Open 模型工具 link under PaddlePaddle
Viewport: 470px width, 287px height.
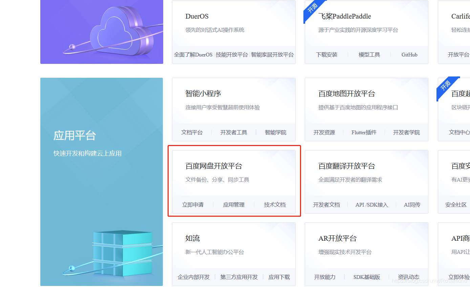369,55
